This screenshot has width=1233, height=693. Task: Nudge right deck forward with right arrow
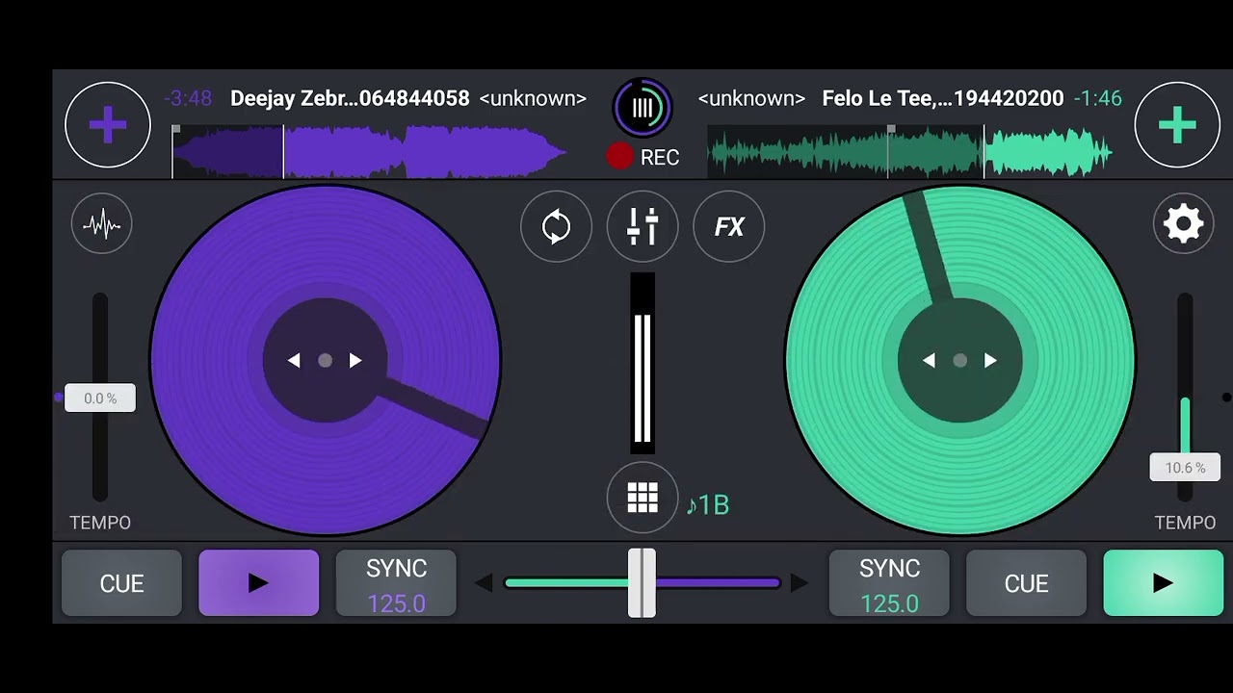pyautogui.click(x=990, y=360)
